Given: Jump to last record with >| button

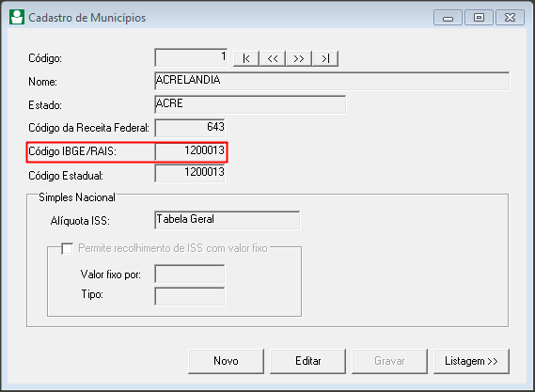Looking at the screenshot, I should coord(325,58).
